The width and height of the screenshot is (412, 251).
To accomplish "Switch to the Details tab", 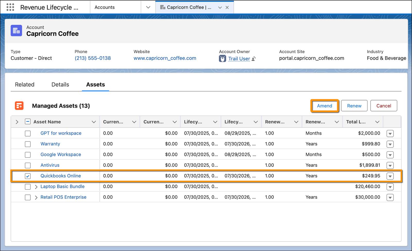I will (60, 85).
